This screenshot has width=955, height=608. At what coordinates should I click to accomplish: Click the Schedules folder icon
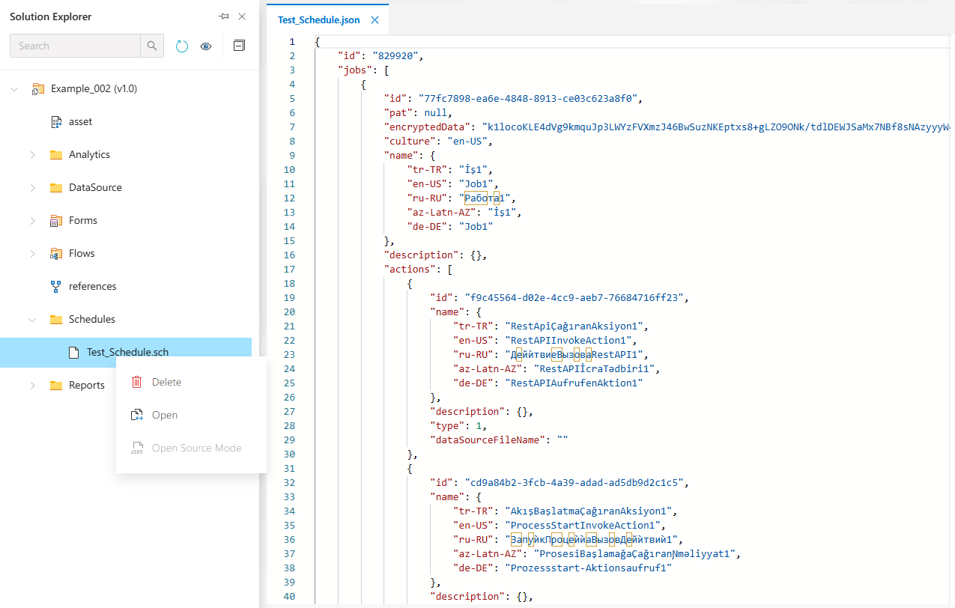(x=56, y=320)
